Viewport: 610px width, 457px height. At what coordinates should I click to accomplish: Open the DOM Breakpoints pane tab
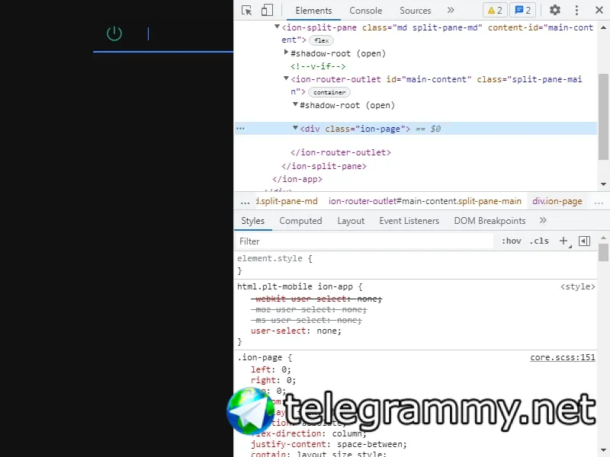pyautogui.click(x=490, y=221)
